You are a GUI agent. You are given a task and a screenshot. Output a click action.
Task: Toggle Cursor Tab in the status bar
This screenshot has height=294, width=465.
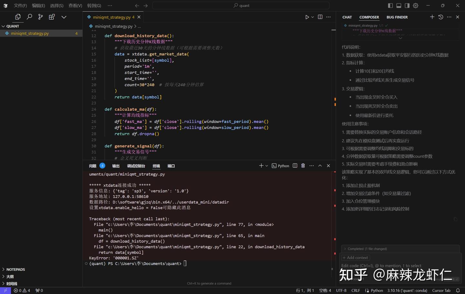(441, 290)
